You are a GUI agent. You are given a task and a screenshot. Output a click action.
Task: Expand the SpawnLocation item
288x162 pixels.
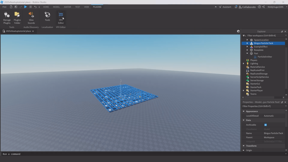tap(247, 40)
